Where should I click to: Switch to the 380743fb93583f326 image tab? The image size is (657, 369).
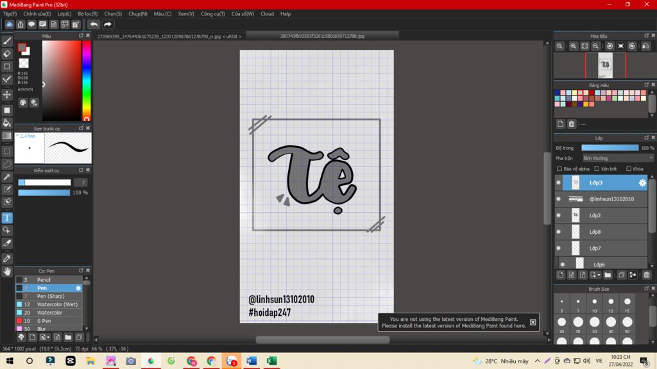point(322,37)
